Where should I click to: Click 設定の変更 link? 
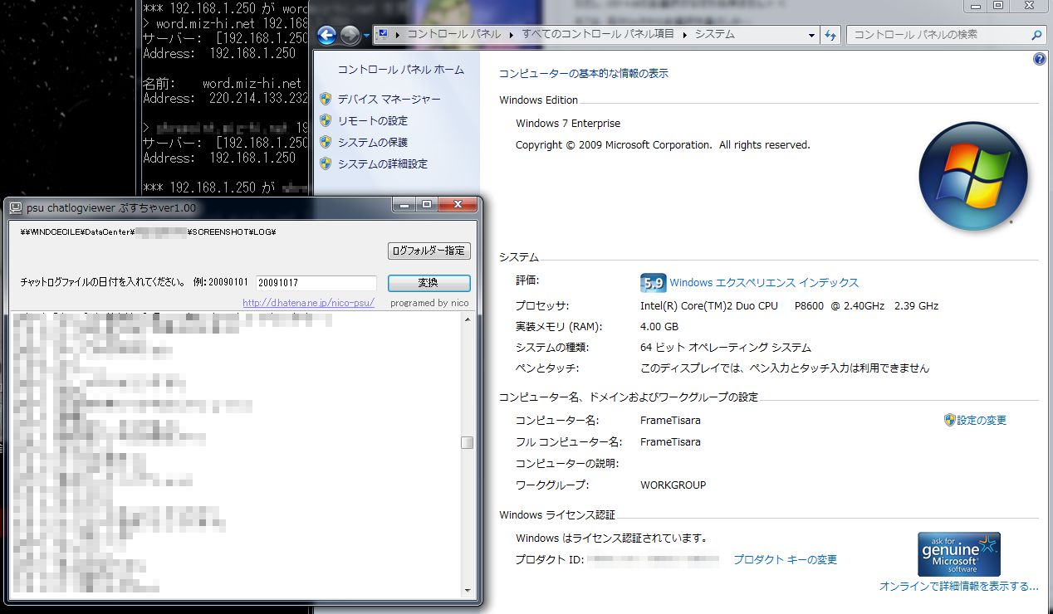(x=982, y=421)
